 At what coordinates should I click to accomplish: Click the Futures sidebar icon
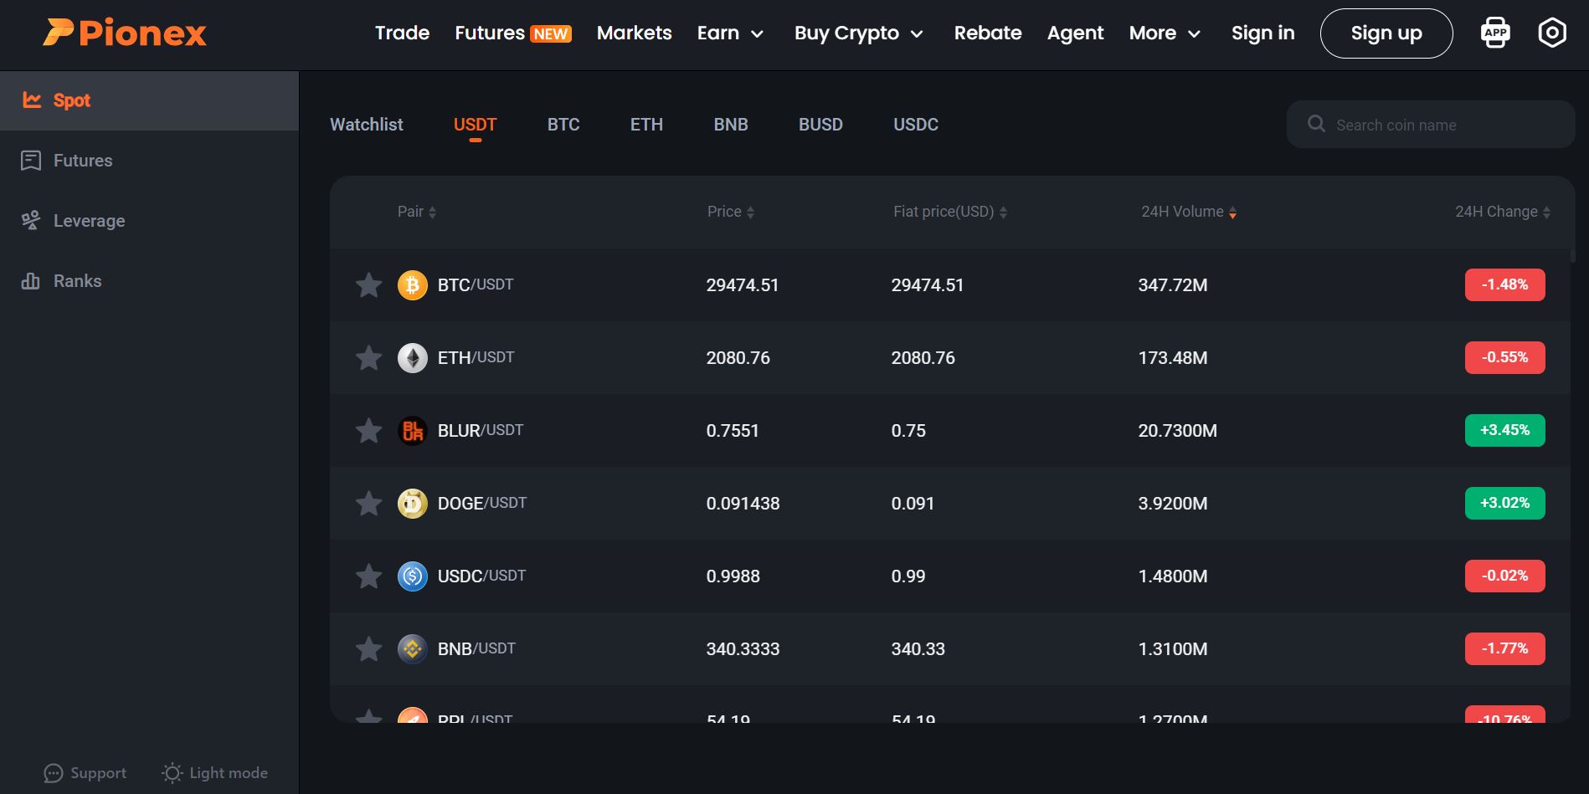point(31,161)
